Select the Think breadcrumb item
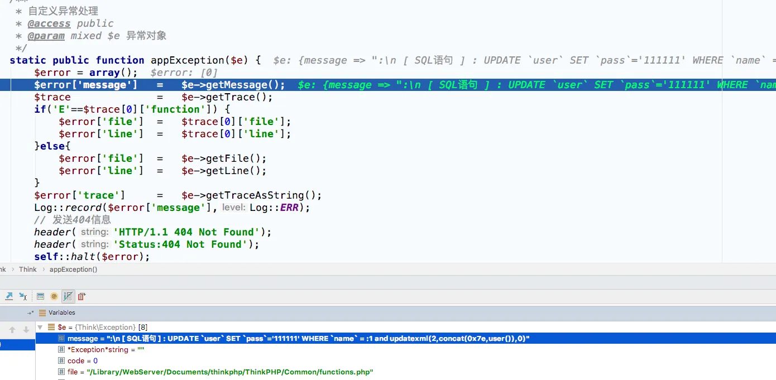 point(27,270)
